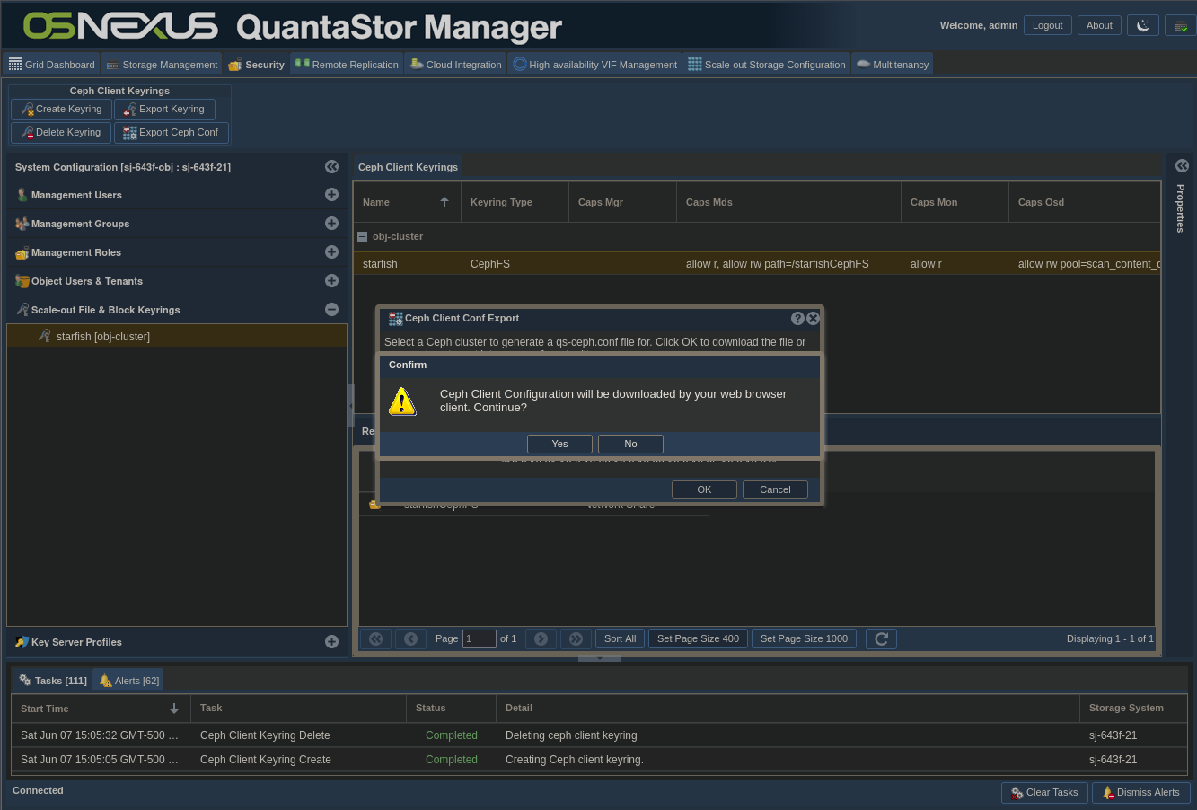
Task: Toggle the dark mode moon icon
Action: tap(1143, 25)
